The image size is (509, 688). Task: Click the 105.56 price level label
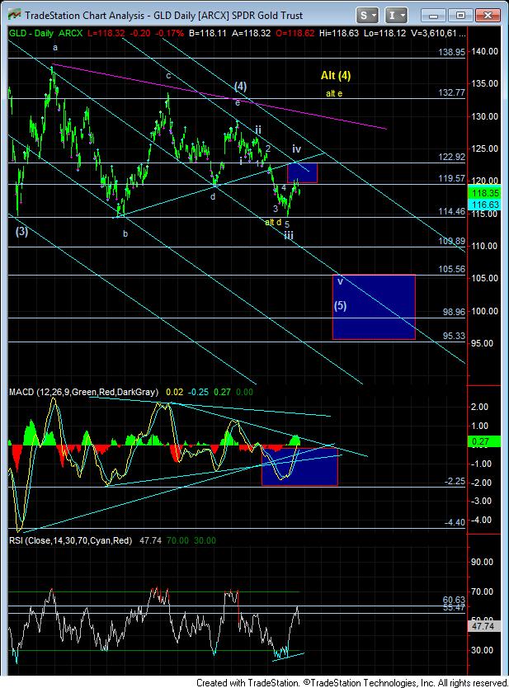(451, 270)
